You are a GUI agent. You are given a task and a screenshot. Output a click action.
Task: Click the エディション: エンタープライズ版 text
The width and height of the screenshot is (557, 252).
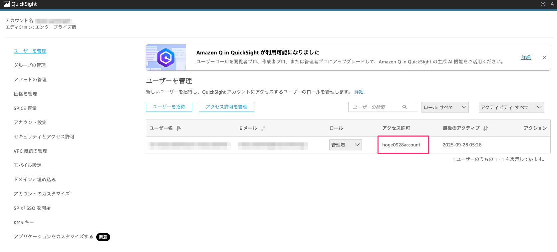(x=41, y=27)
